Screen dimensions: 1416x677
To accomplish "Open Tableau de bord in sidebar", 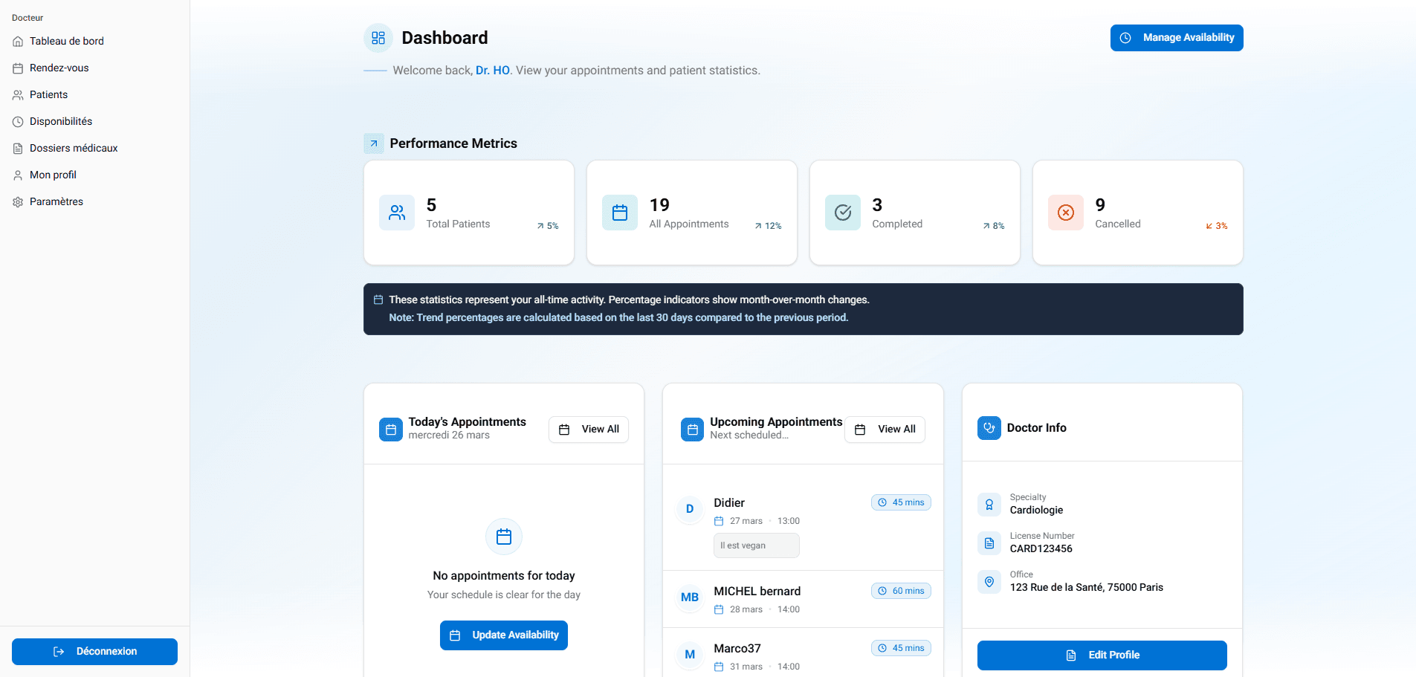I will pos(66,42).
